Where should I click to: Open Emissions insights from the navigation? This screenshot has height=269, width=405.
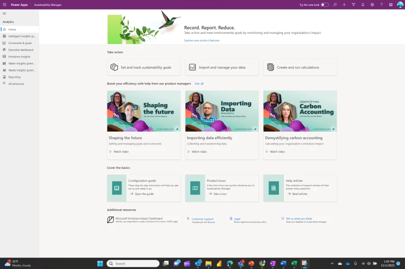coord(19,57)
